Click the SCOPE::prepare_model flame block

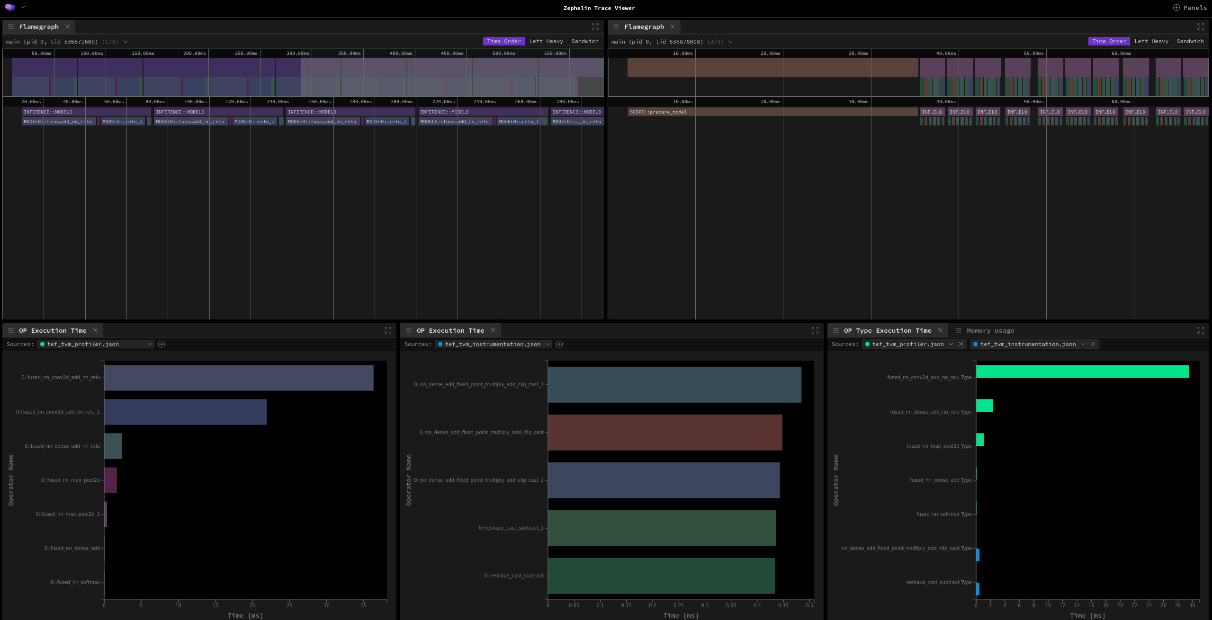pos(773,112)
